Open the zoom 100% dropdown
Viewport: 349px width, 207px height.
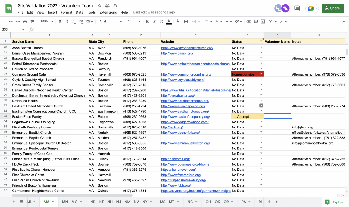[x=47, y=22]
